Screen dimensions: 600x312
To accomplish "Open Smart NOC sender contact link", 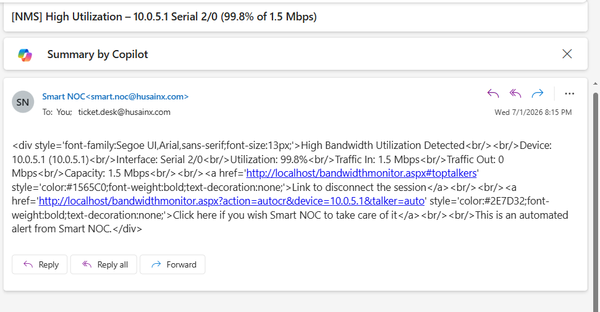I will point(115,96).
